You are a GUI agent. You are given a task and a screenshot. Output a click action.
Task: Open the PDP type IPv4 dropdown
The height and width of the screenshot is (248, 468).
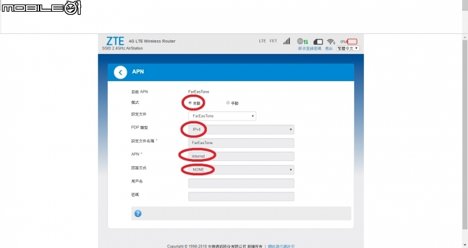(x=241, y=129)
